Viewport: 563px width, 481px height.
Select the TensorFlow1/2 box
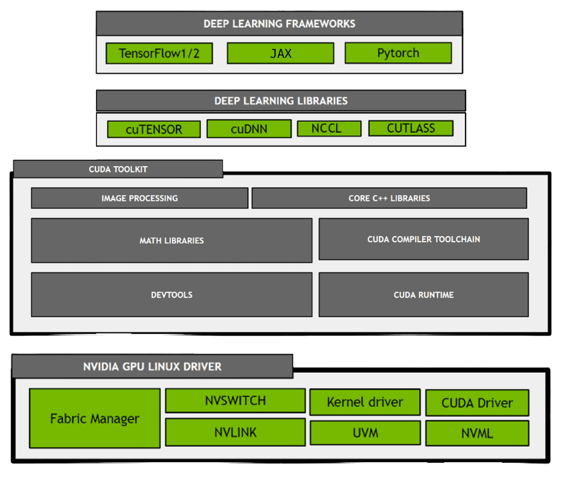point(159,53)
